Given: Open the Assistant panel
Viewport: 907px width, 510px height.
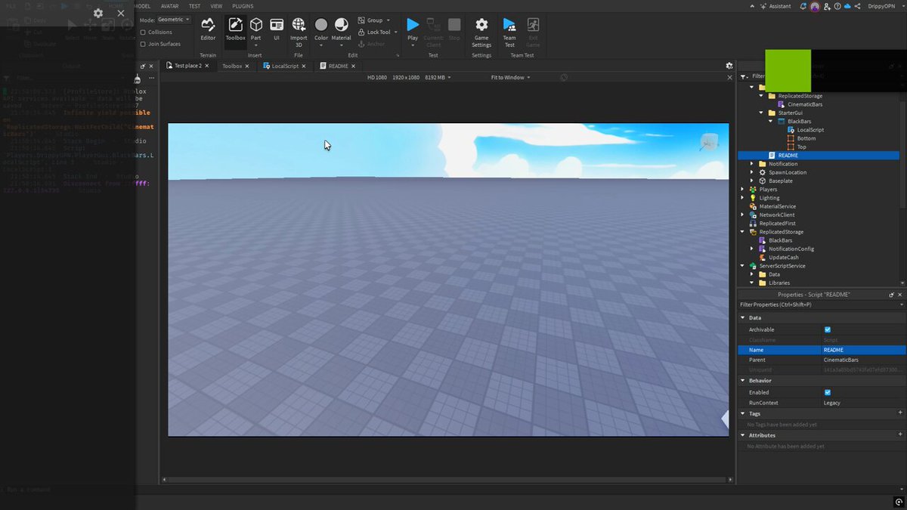Looking at the screenshot, I should pyautogui.click(x=774, y=6).
